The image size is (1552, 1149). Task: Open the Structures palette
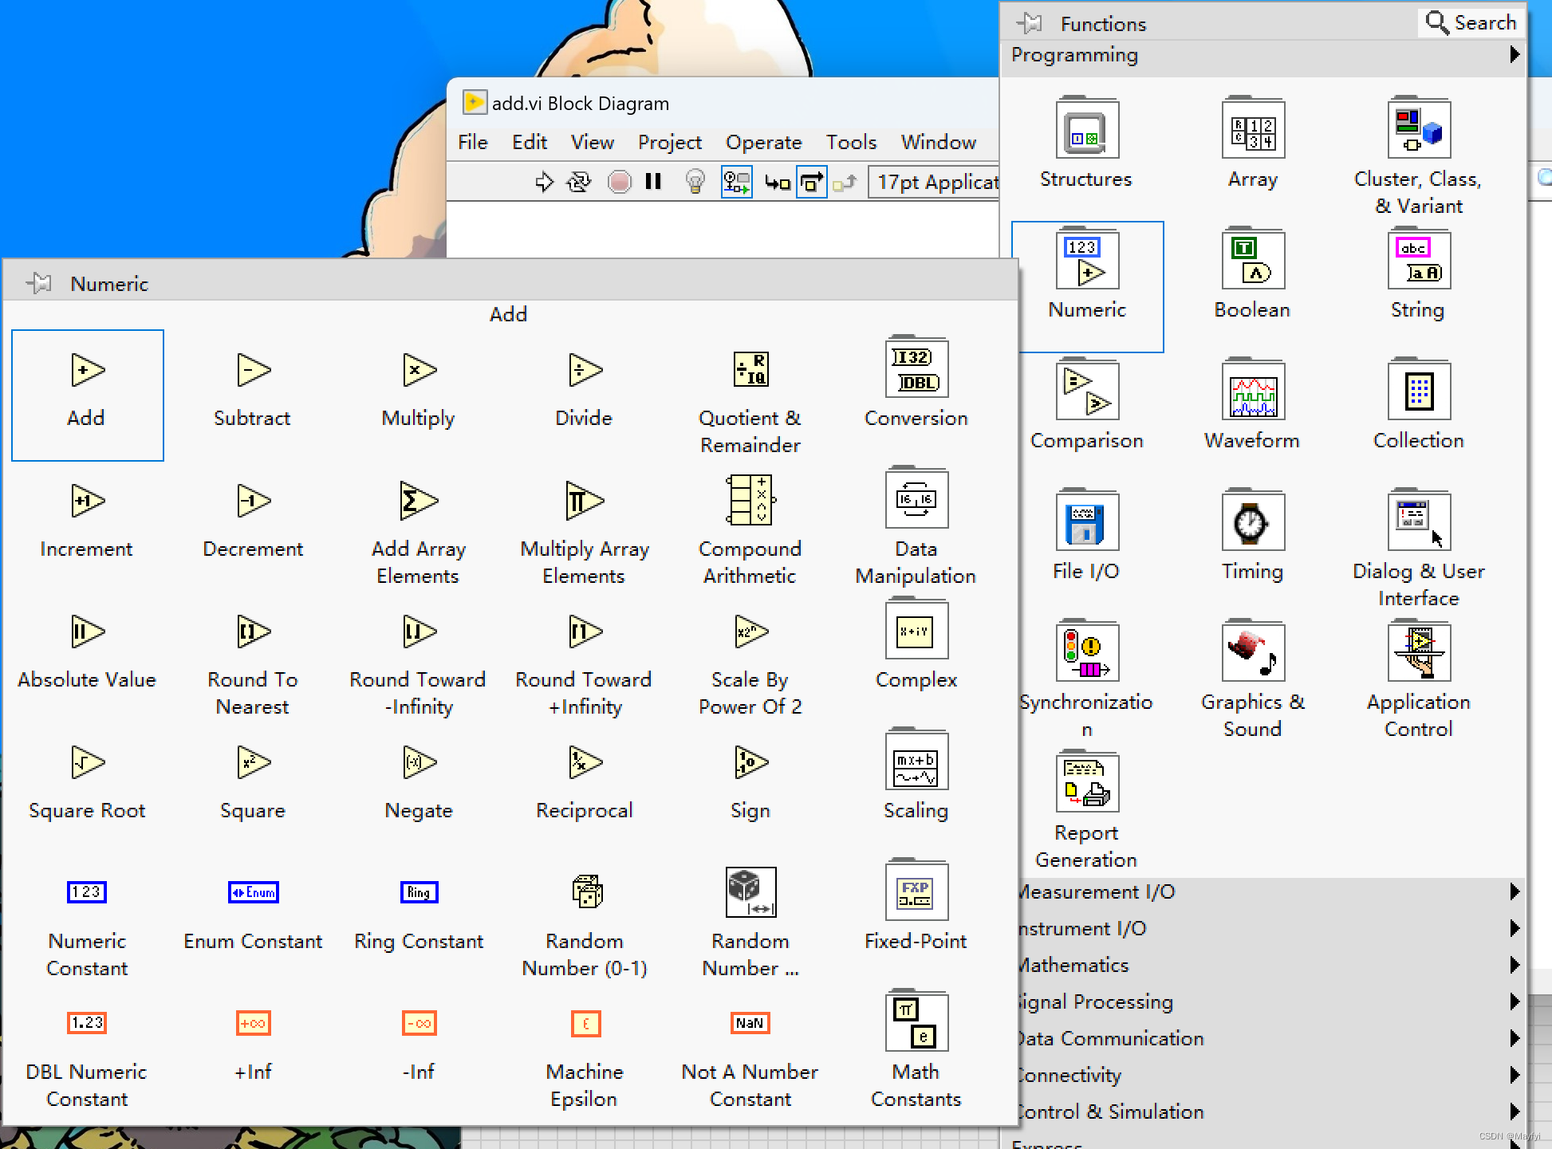pyautogui.click(x=1086, y=130)
